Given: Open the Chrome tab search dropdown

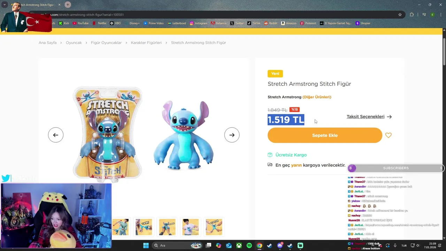Looking at the screenshot, I should (x=5, y=5).
